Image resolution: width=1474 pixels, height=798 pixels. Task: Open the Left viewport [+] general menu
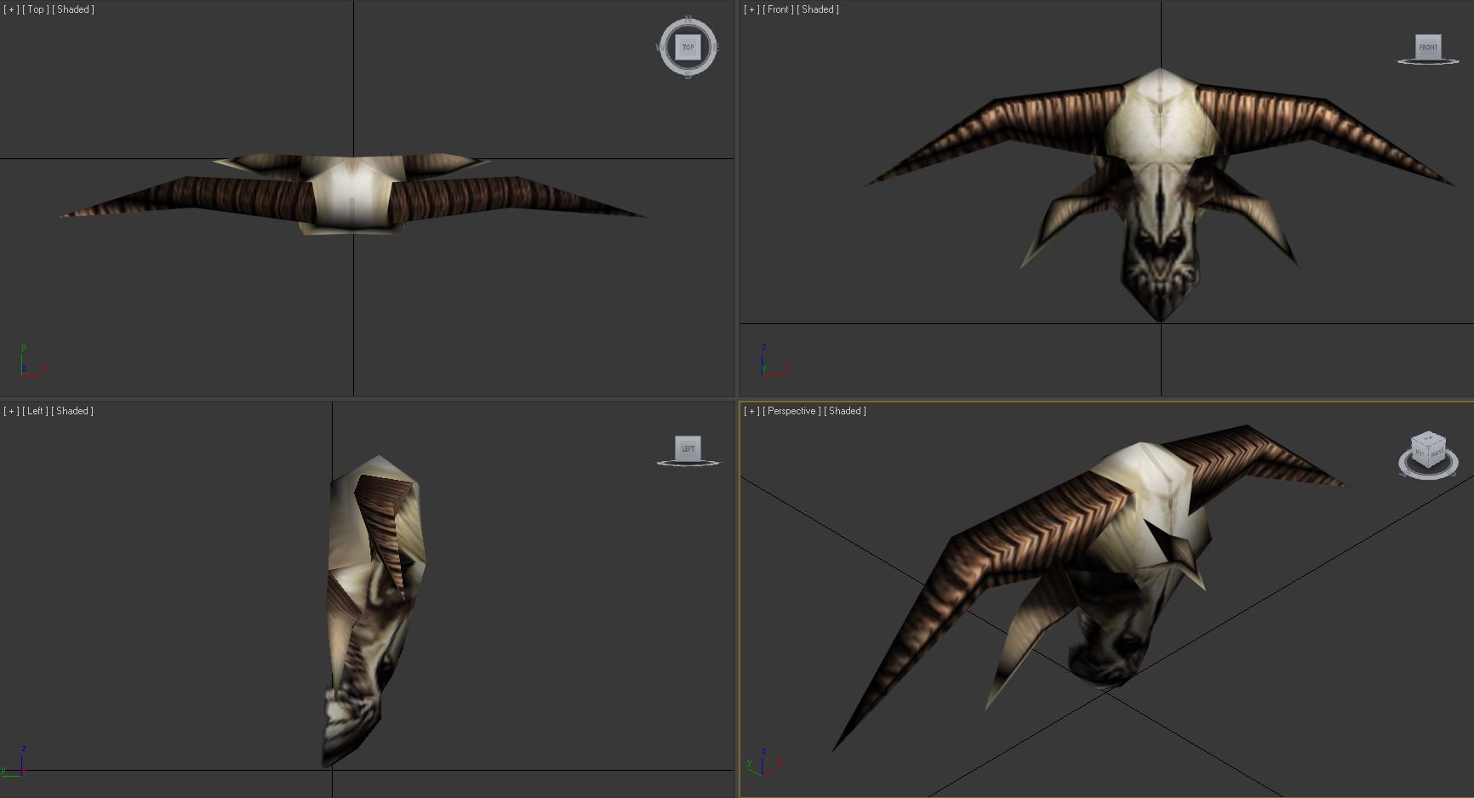point(11,411)
